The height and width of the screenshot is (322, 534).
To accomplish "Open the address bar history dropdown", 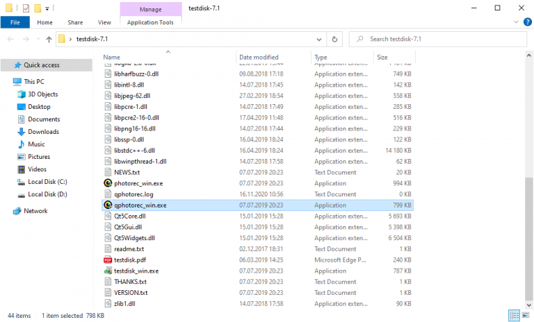I will 319,40.
